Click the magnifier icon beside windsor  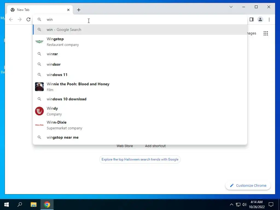[x=39, y=64]
